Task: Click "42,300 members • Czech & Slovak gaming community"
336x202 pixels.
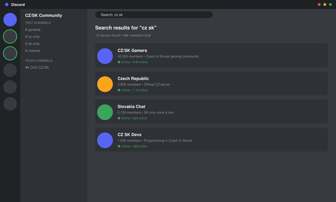Action: (158, 56)
